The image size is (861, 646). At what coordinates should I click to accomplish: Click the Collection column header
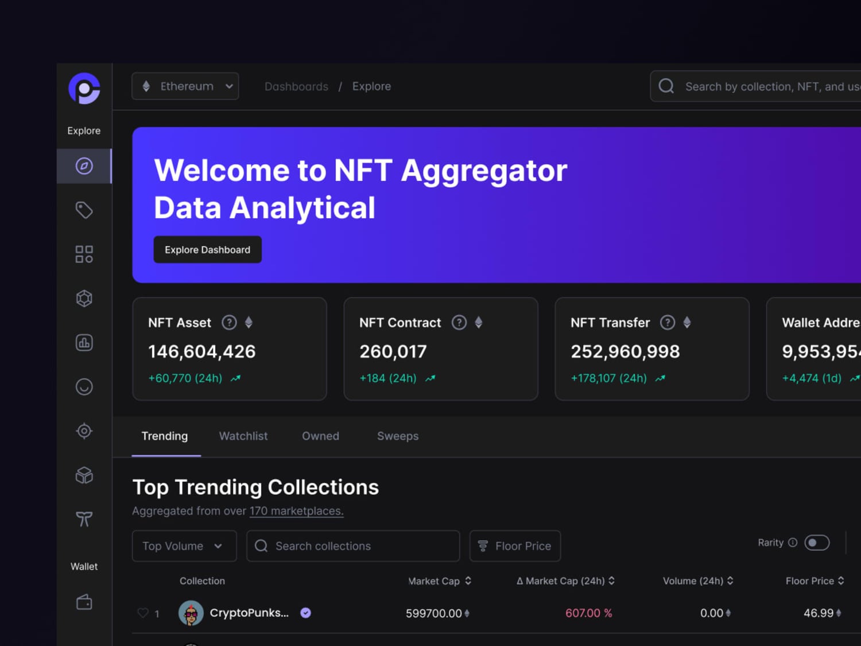[202, 581]
